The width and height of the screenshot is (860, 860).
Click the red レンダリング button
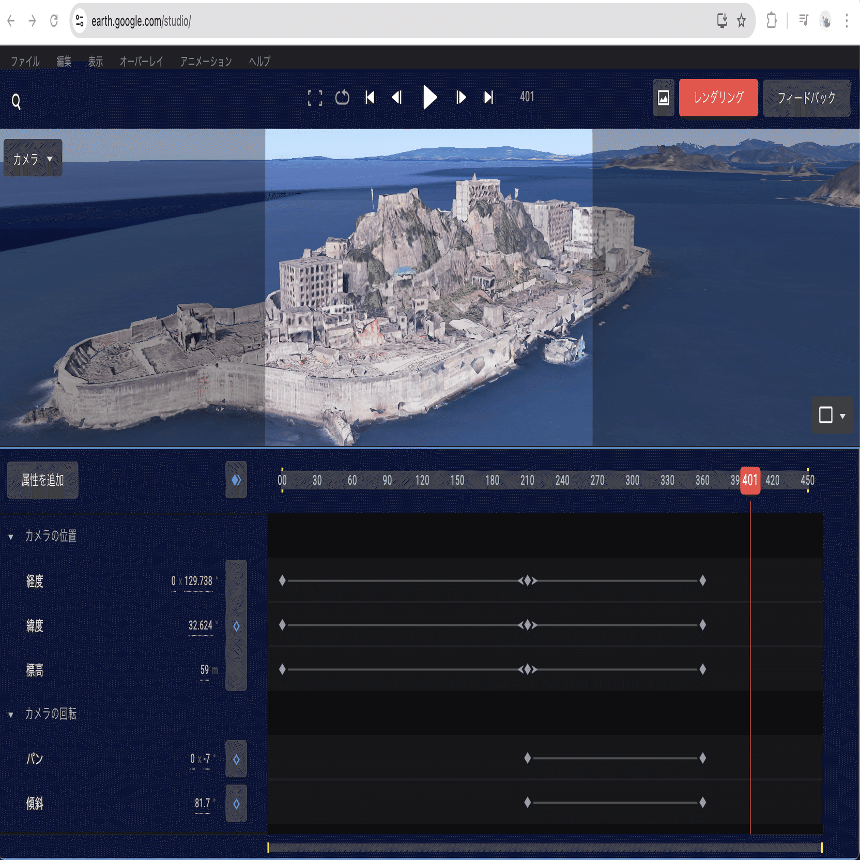click(x=718, y=98)
